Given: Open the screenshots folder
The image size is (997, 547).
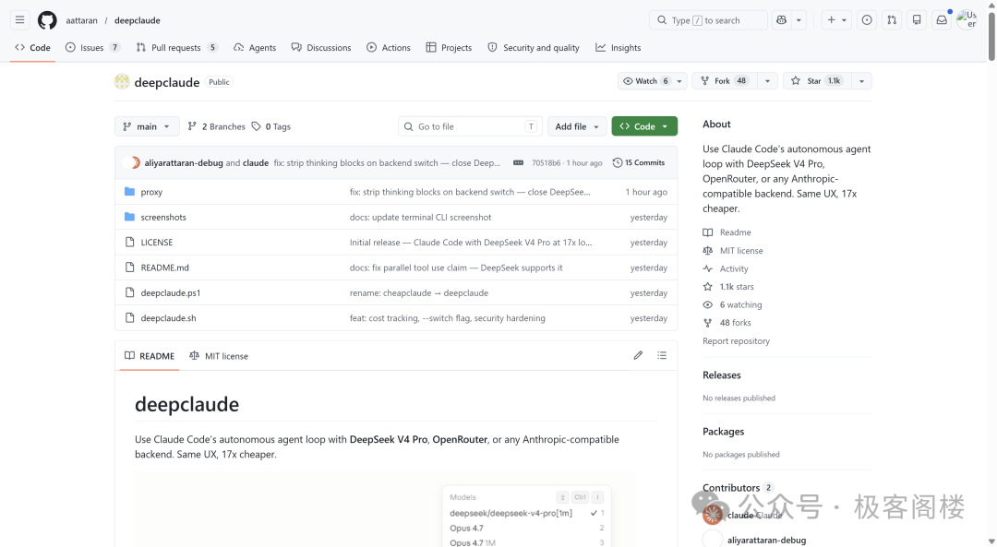Looking at the screenshot, I should (163, 218).
